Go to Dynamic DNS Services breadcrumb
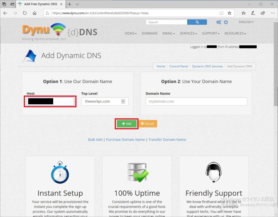Image resolution: width=278 pixels, height=217 pixels. pyautogui.click(x=207, y=66)
